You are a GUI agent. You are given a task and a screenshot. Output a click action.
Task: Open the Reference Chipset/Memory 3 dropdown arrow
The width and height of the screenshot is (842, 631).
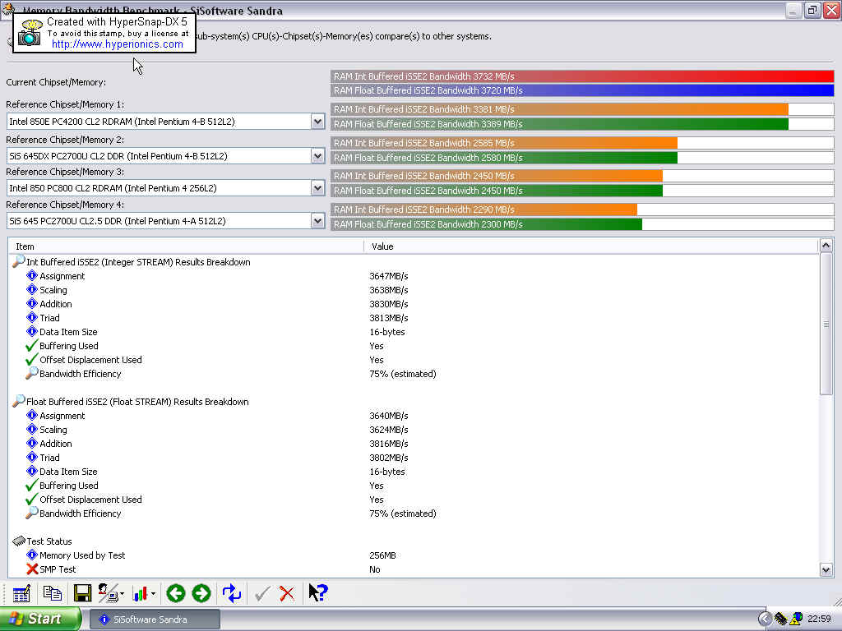point(318,188)
